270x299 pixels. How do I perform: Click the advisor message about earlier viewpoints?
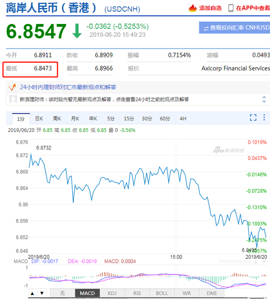click(104, 100)
